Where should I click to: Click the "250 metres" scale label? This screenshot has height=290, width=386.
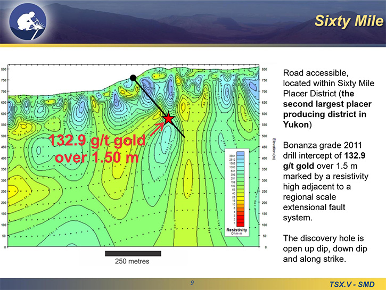pos(132,261)
